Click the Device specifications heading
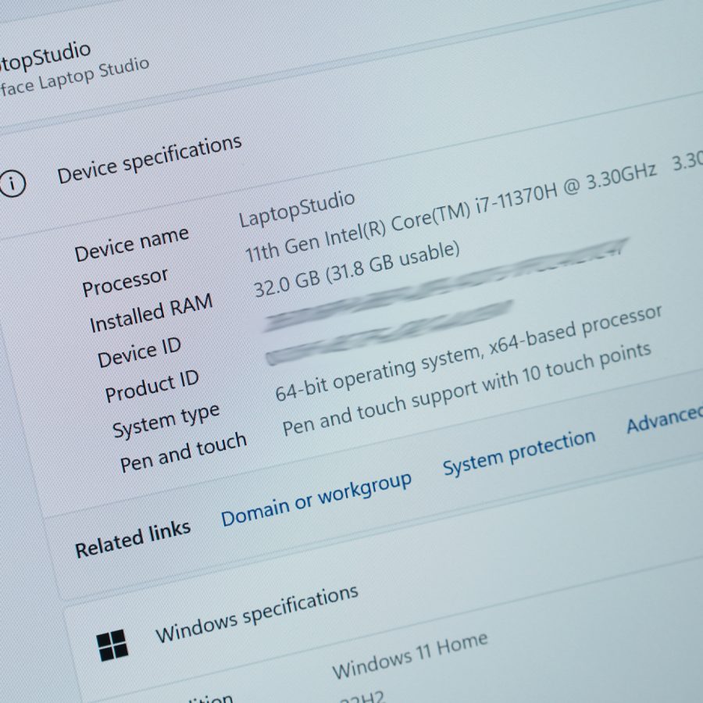The width and height of the screenshot is (703, 703). (150, 159)
